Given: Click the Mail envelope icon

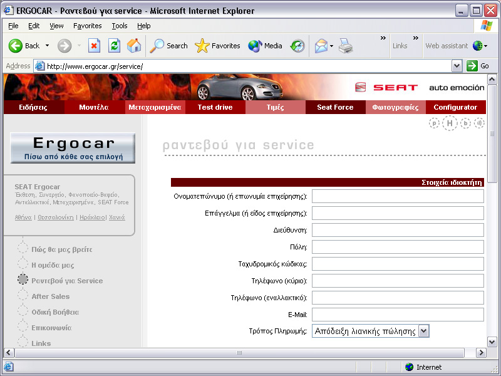Looking at the screenshot, I should coord(321,46).
